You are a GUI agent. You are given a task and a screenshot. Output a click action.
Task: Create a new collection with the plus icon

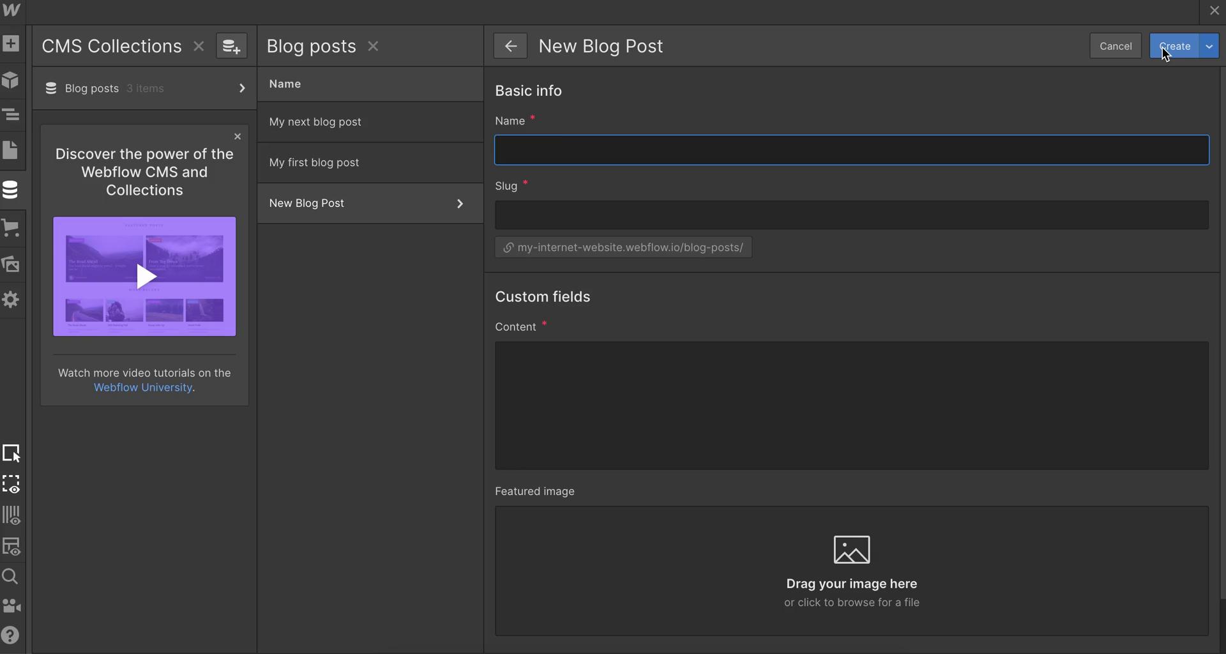(x=231, y=46)
